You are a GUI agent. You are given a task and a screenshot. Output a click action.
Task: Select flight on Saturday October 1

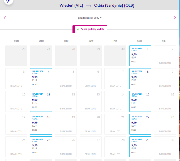point(140,56)
